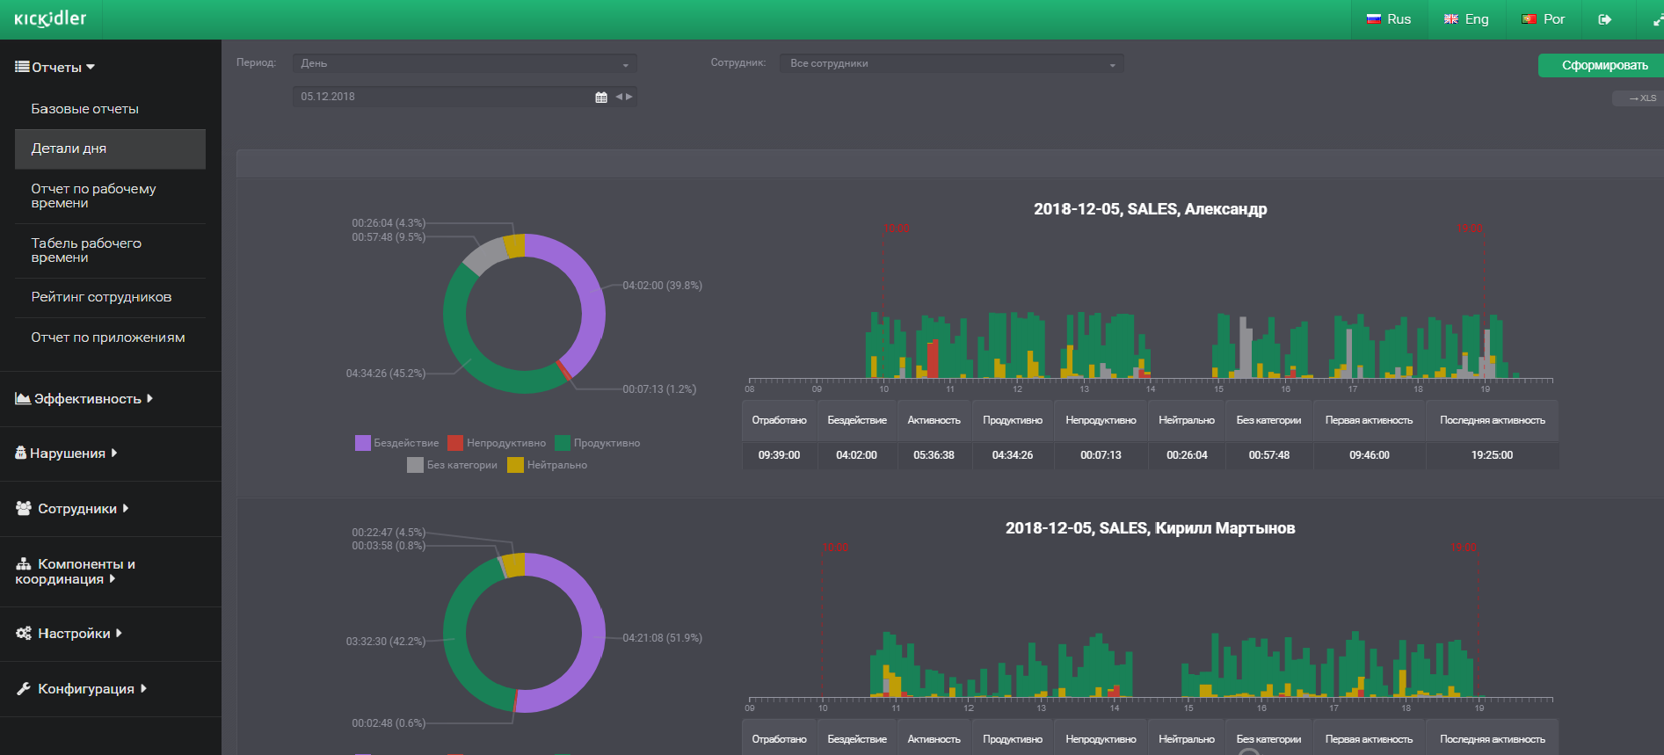Click the Эффективность chart icon
Viewport: 1664px width, 755px height.
23,399
